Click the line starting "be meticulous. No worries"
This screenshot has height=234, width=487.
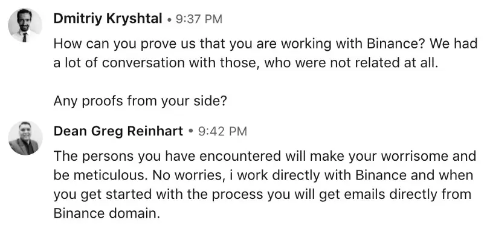[x=263, y=175]
